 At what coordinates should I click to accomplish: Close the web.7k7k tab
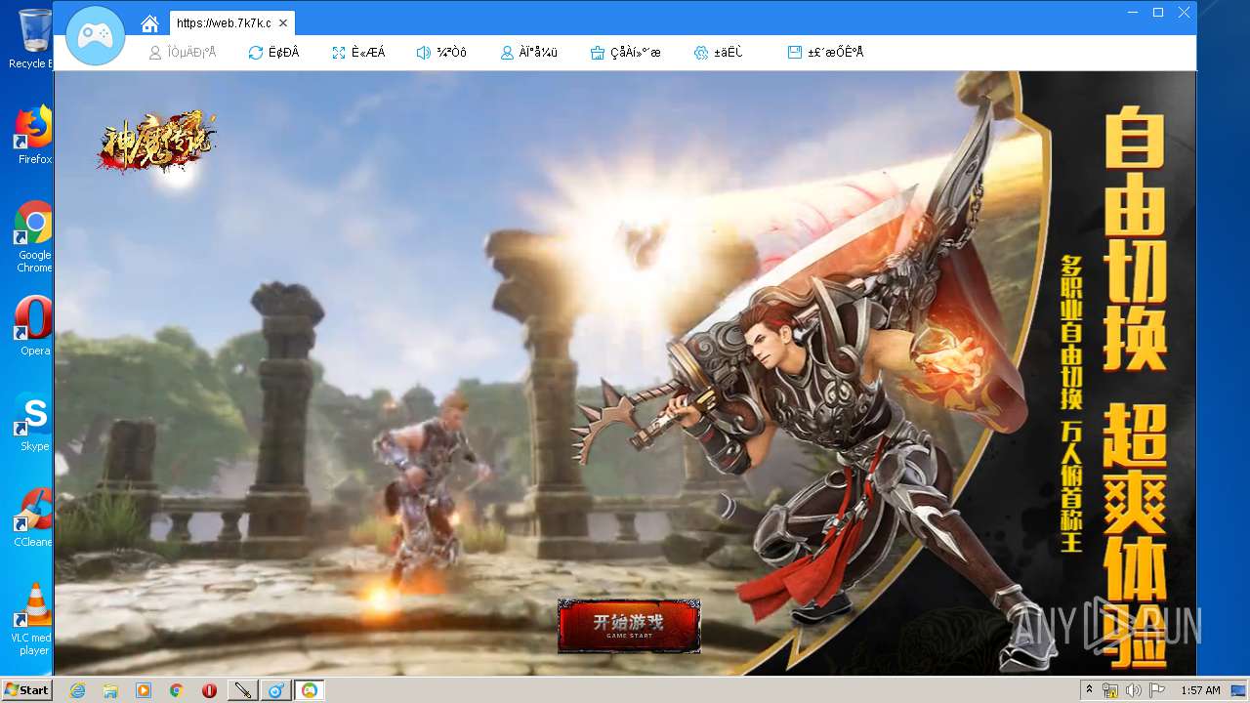[x=283, y=23]
